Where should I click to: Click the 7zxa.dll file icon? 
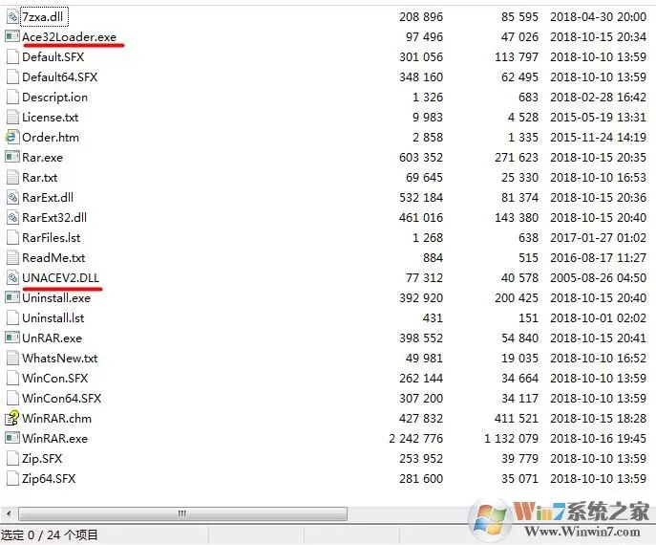pyautogui.click(x=12, y=17)
